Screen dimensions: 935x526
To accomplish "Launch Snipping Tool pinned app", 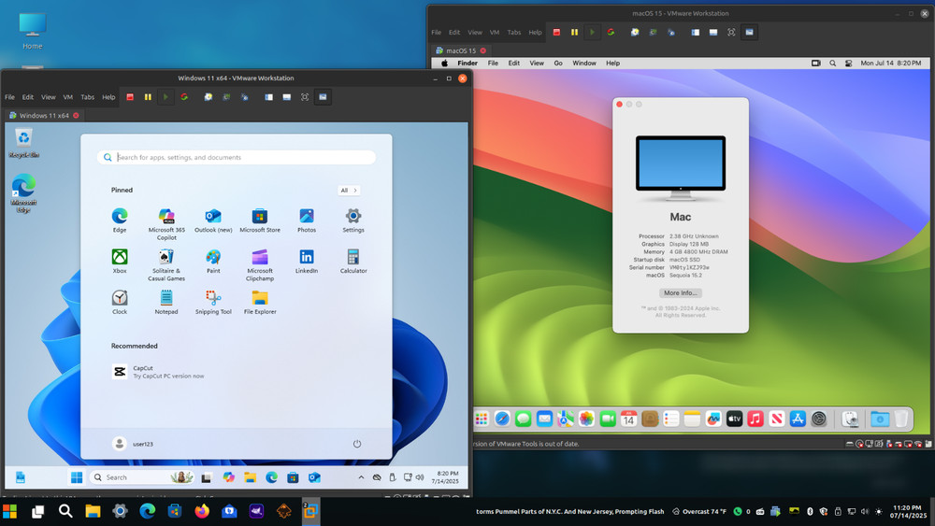I will [x=213, y=302].
